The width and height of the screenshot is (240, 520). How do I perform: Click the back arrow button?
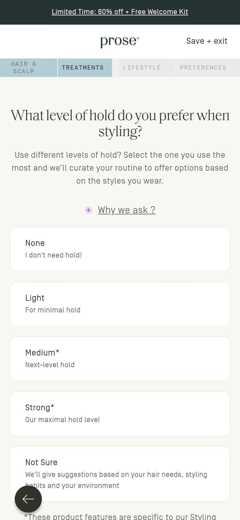click(28, 499)
